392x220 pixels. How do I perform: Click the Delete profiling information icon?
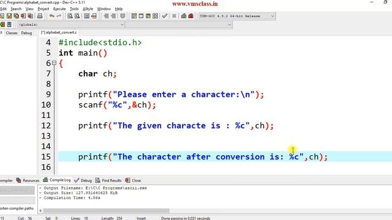190,16
